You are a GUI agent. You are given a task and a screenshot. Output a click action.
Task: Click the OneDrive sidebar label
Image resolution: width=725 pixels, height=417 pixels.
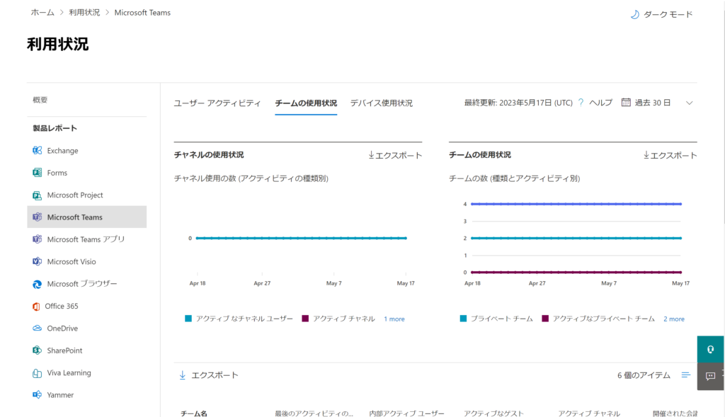62,329
